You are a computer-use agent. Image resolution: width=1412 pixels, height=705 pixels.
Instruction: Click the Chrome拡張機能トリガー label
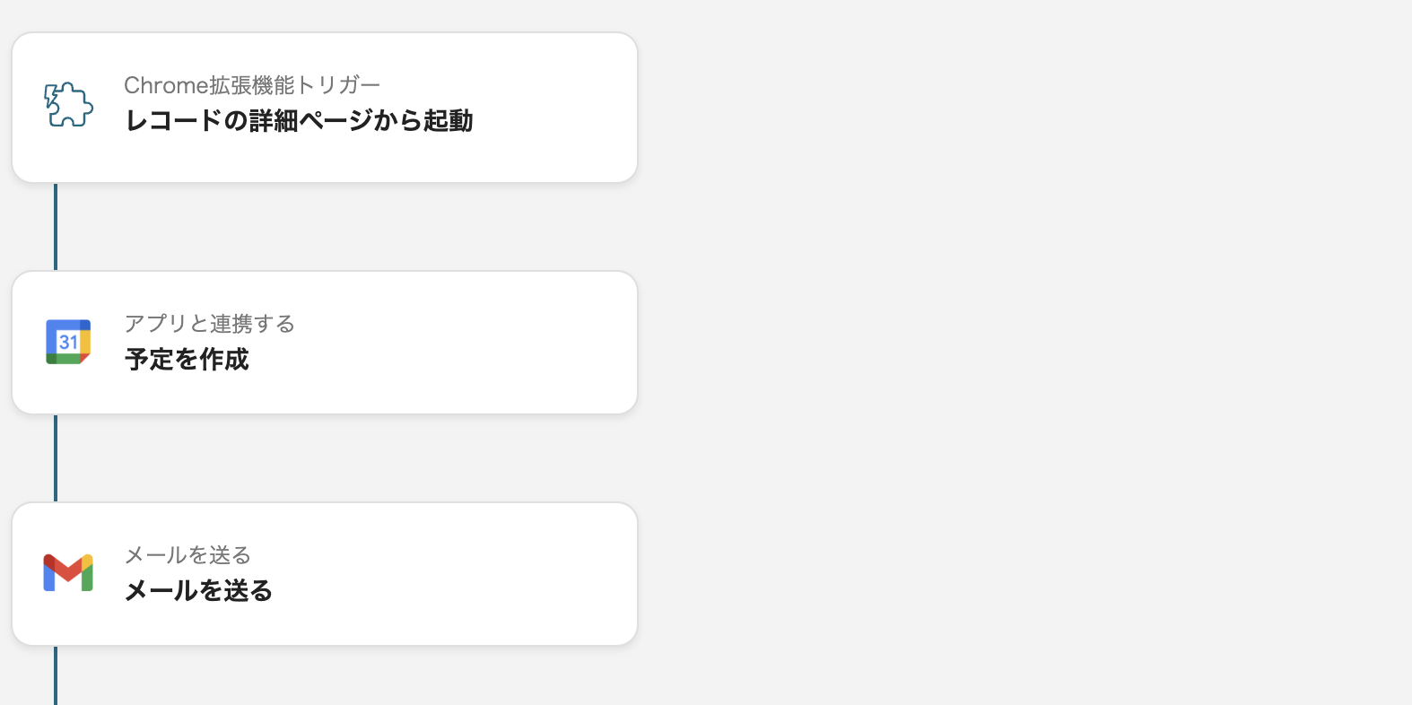click(x=252, y=85)
